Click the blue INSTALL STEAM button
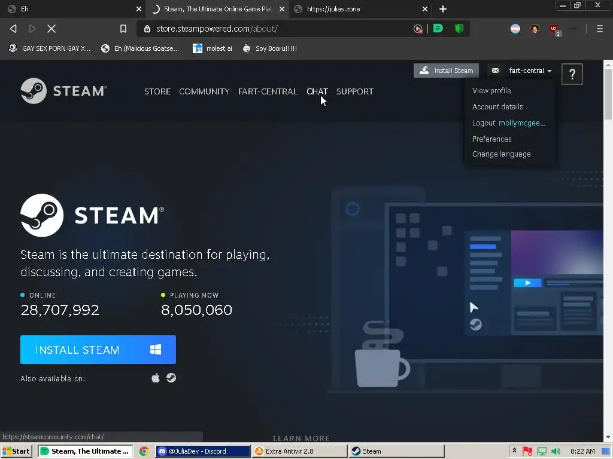613x459 pixels. (x=98, y=350)
